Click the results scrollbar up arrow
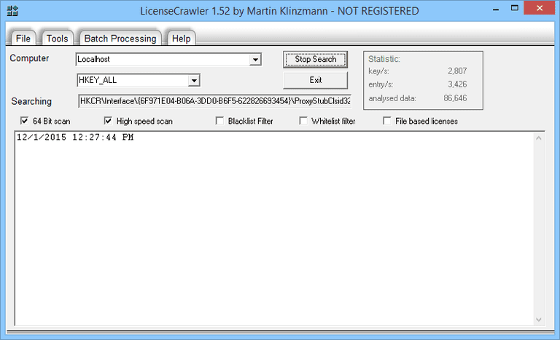 (x=539, y=138)
